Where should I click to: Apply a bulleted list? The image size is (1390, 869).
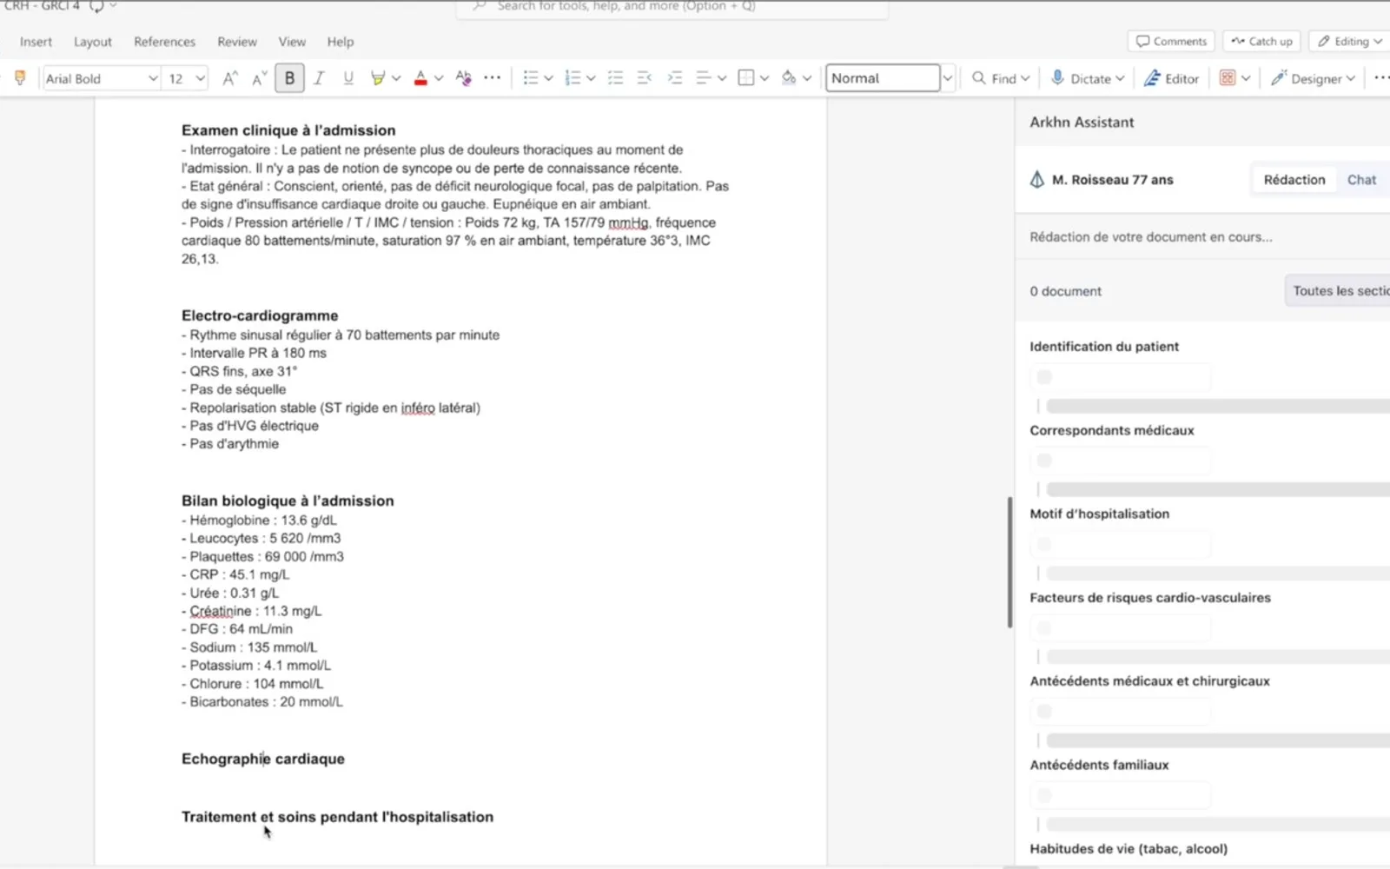[531, 78]
